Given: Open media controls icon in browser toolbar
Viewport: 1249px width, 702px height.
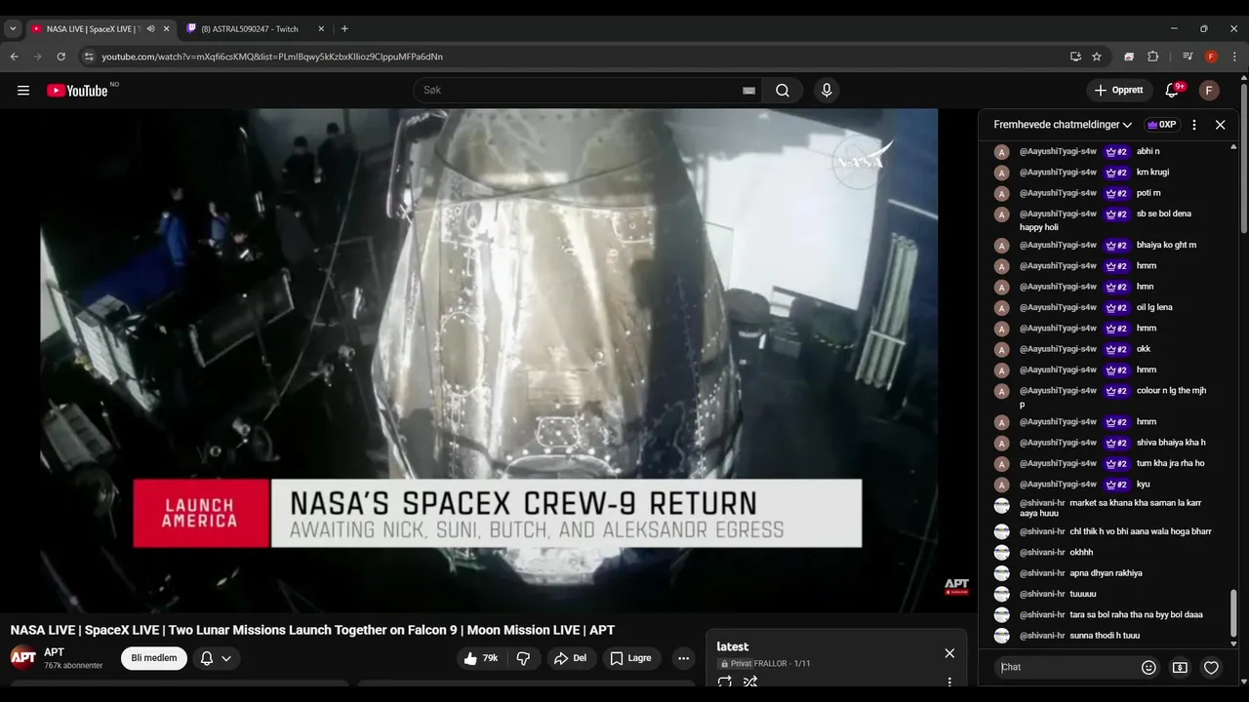Looking at the screenshot, I should (1188, 57).
